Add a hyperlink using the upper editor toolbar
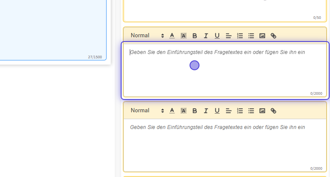The width and height of the screenshot is (330, 177). (273, 36)
